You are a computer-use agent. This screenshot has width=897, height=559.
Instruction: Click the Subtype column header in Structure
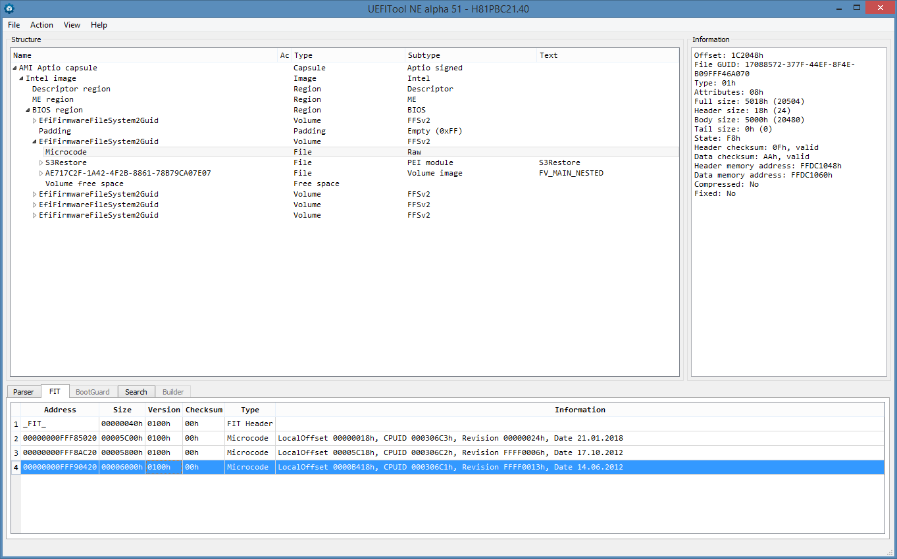pyautogui.click(x=471, y=55)
